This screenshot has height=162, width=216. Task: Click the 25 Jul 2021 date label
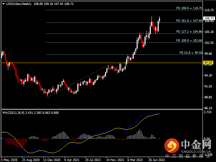[93, 160]
